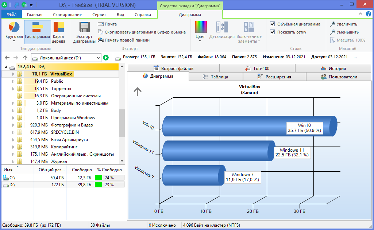Open the Локальный диск (D:) drive dropdown

(98, 58)
